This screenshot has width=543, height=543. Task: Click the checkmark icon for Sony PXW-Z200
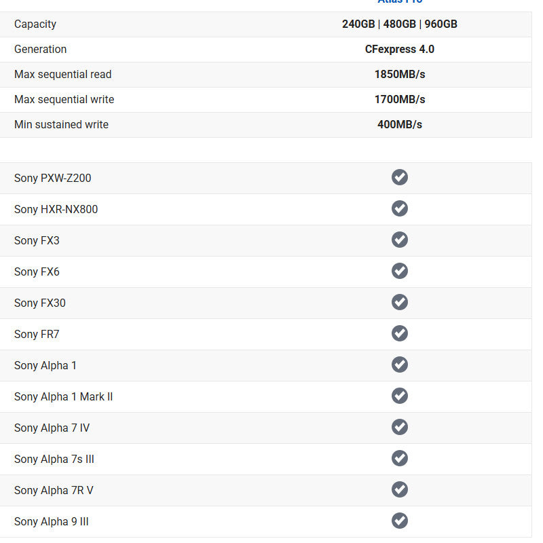click(x=400, y=177)
